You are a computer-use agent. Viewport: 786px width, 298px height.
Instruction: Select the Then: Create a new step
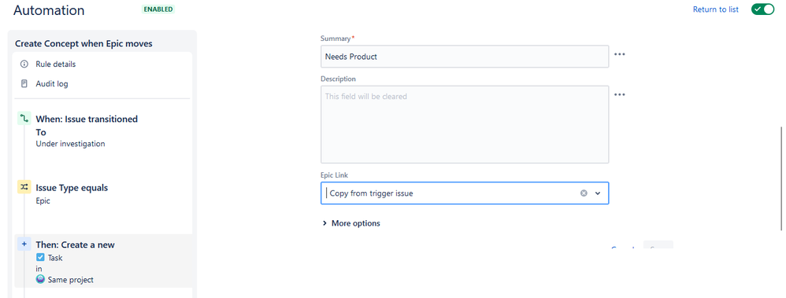tap(103, 261)
